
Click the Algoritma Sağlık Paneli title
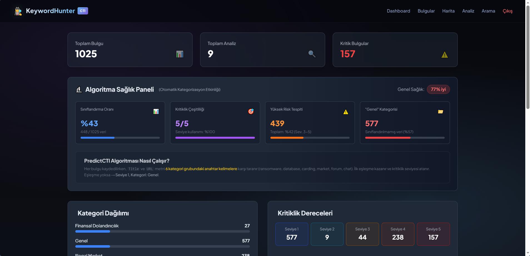pos(120,90)
